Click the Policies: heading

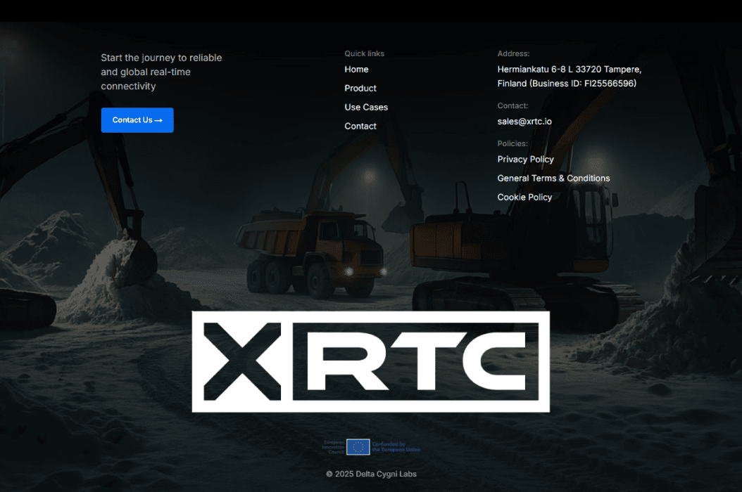pos(513,143)
